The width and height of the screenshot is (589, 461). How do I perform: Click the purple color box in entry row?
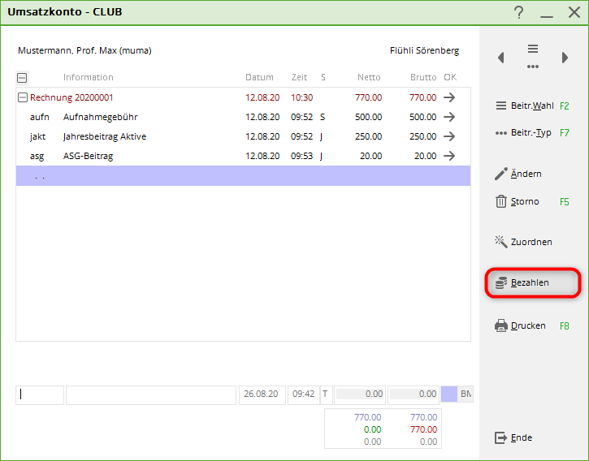click(449, 394)
